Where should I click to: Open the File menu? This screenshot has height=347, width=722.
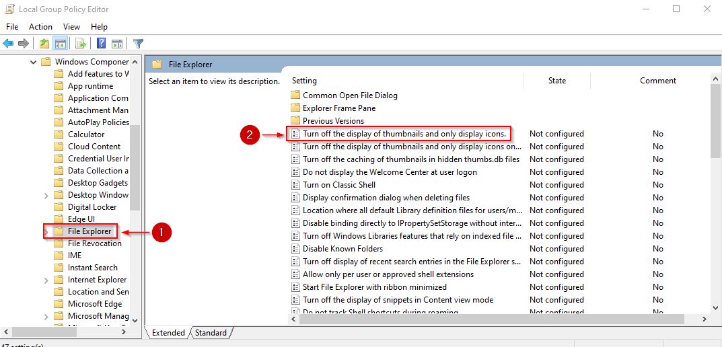(x=12, y=27)
